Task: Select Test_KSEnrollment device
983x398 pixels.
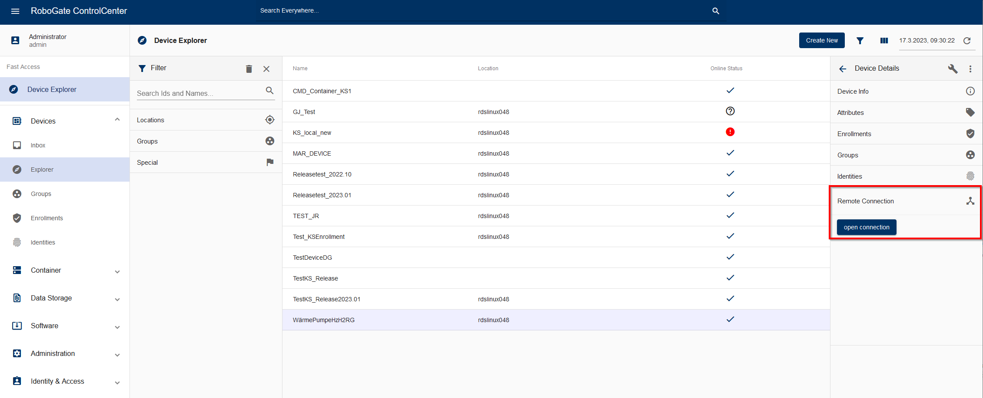Action: [556, 237]
